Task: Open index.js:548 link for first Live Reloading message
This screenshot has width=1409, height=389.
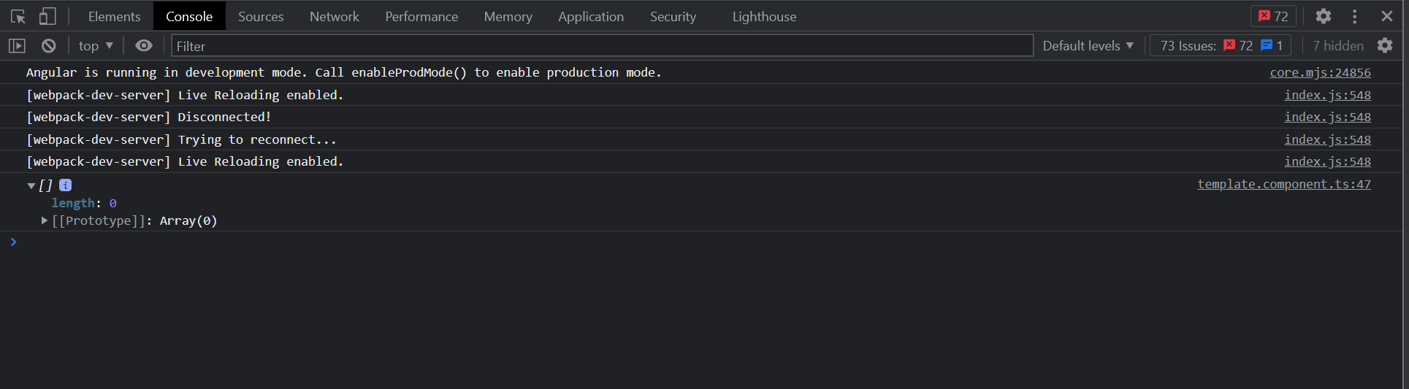Action: click(x=1327, y=95)
